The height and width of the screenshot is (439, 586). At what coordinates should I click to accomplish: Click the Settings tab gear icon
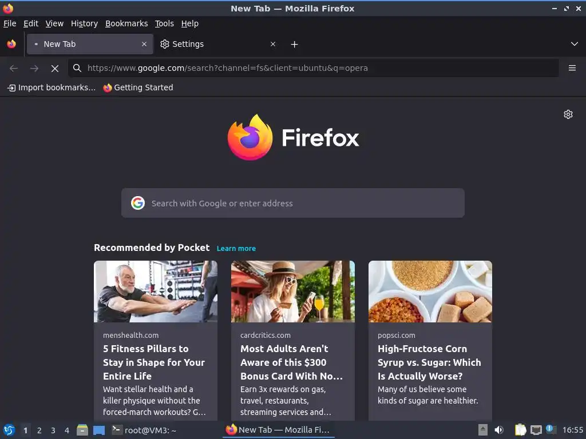pyautogui.click(x=164, y=44)
